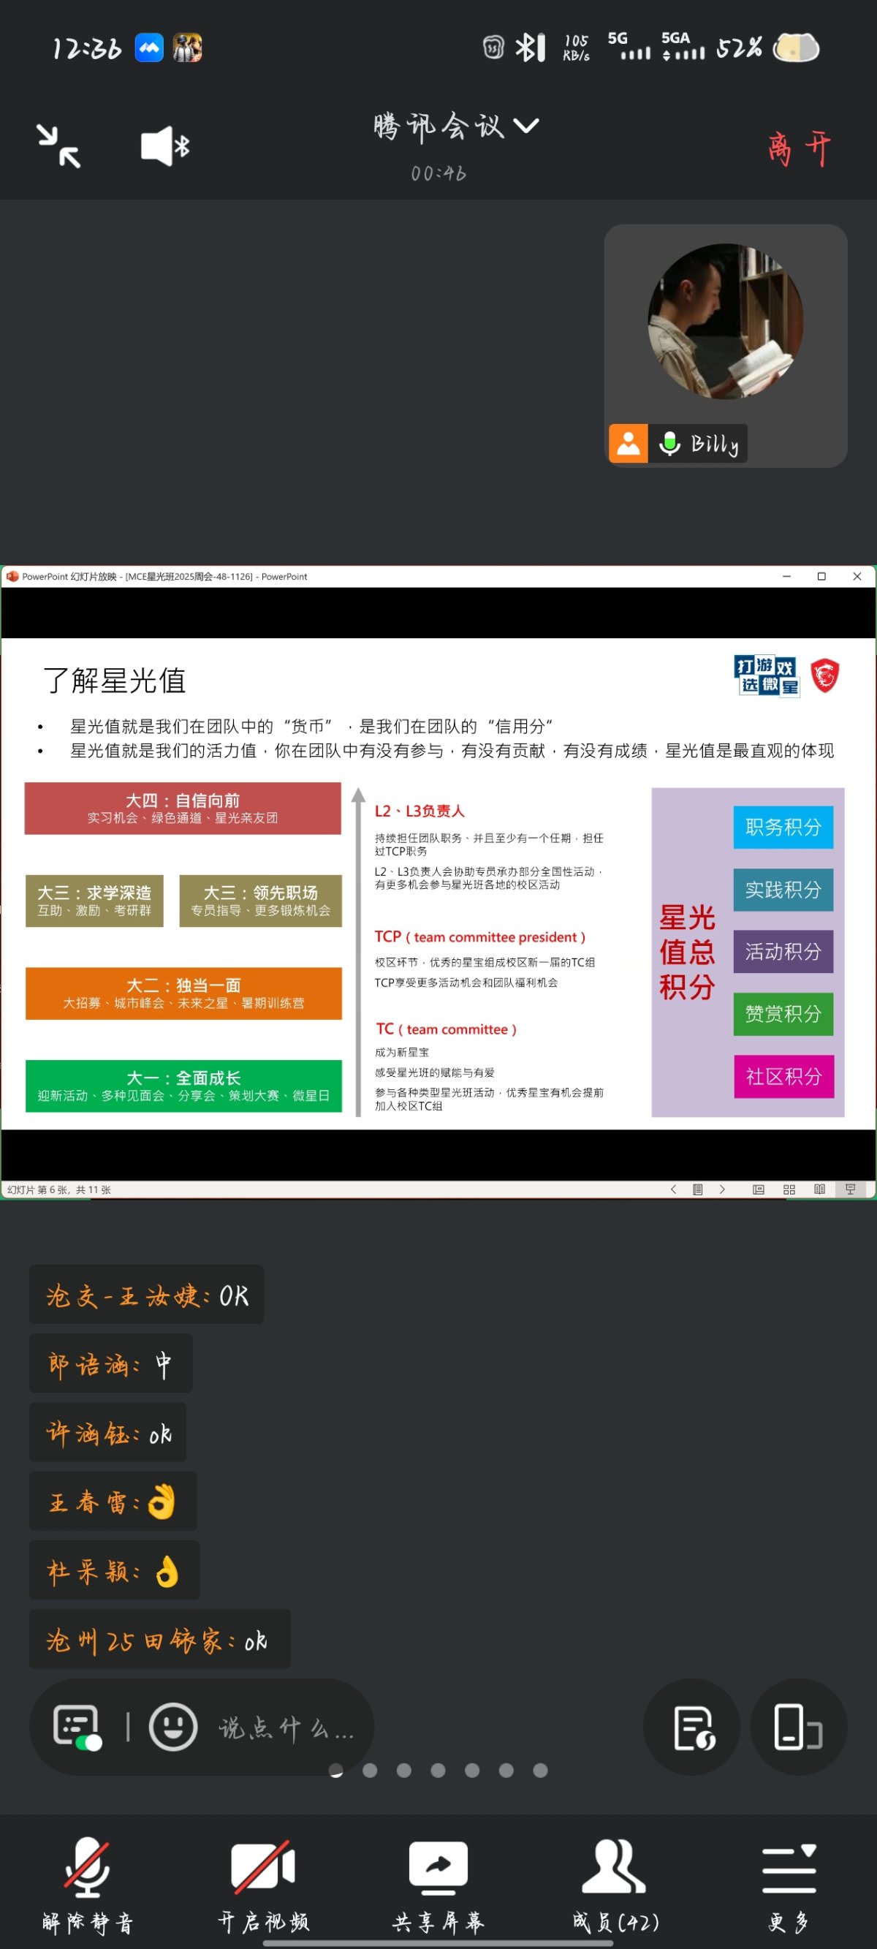Tap the 职务积分 box on slide
The height and width of the screenshot is (1949, 877).
tap(783, 827)
